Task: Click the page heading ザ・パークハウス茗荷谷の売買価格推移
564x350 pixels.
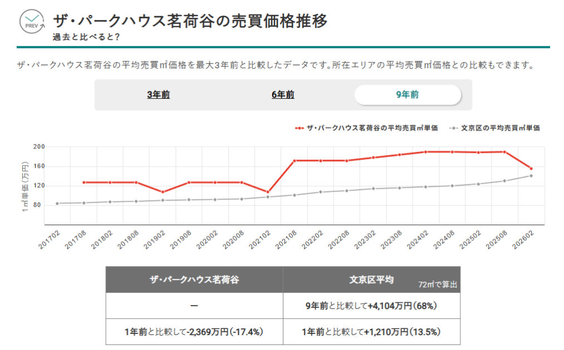Action: point(190,21)
